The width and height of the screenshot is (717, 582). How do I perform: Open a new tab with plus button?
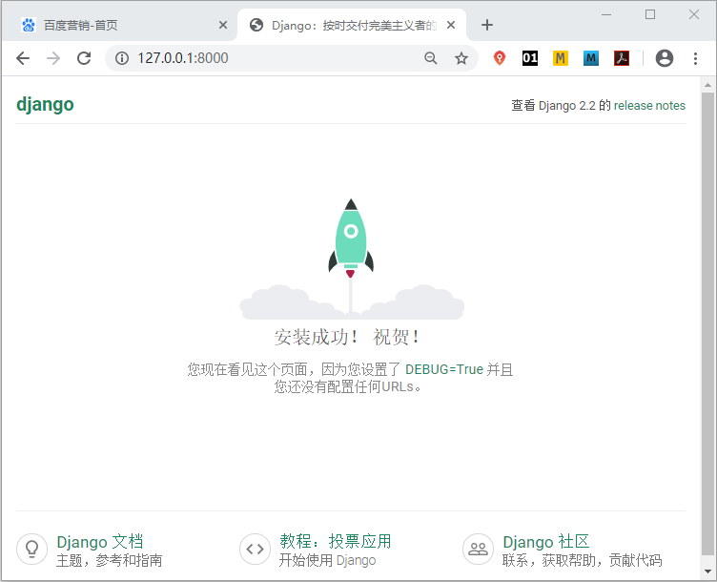click(487, 25)
